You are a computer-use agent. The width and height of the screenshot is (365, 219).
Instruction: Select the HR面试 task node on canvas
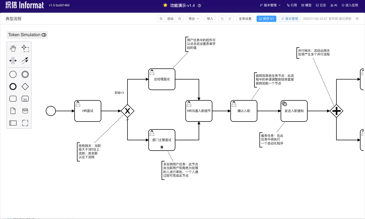tap(88, 111)
